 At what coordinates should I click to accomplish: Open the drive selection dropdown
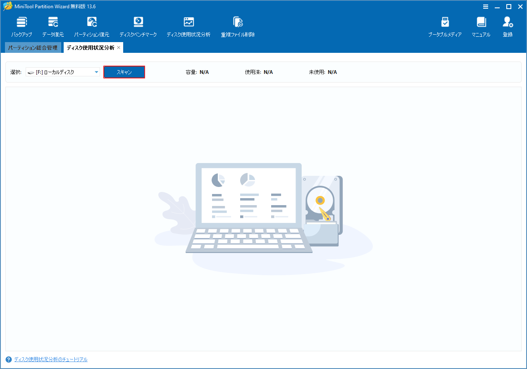tap(62, 71)
